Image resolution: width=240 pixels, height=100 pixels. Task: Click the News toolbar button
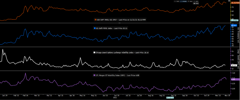pos(190,1)
